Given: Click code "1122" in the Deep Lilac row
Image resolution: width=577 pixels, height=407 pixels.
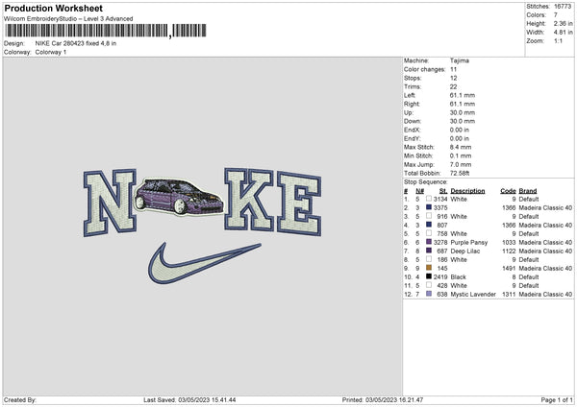Looking at the screenshot, I should coord(509,251).
